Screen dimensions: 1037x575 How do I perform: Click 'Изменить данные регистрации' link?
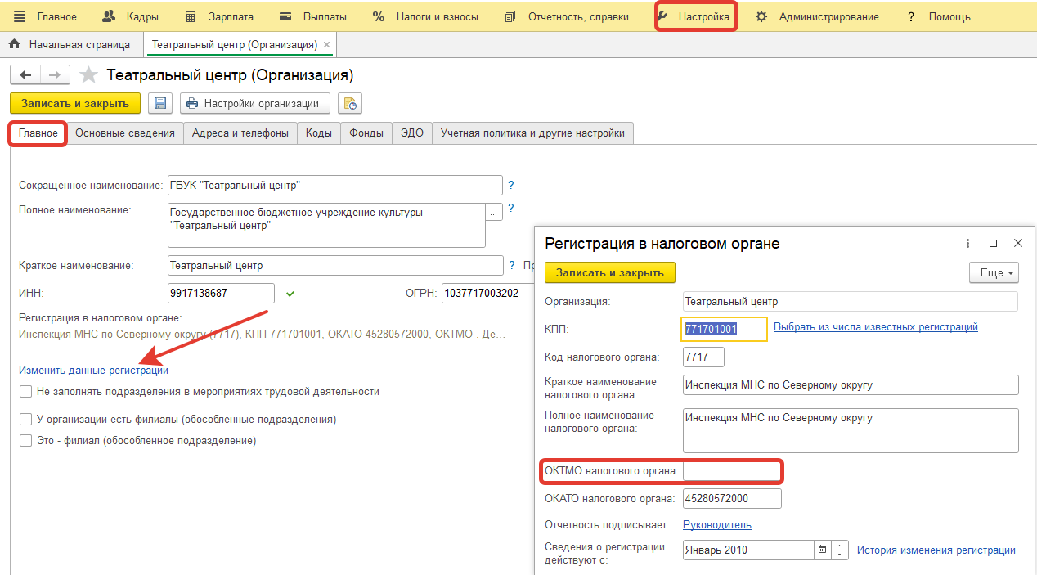tap(93, 371)
